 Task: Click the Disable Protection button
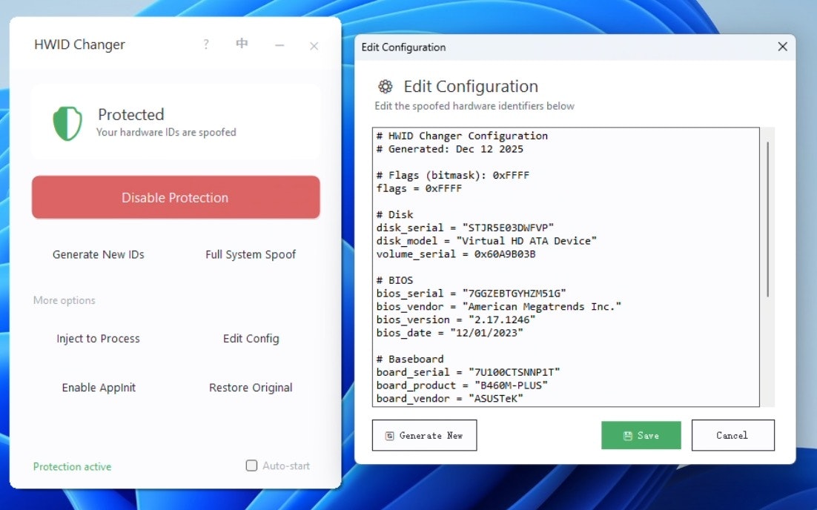click(x=176, y=197)
